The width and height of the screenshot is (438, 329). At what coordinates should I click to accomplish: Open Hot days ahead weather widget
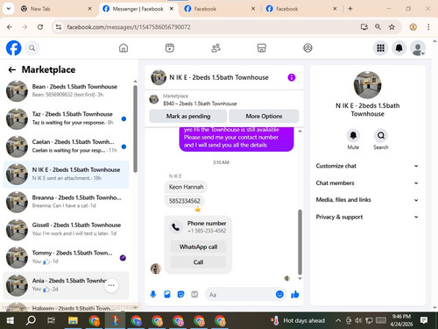coord(297,320)
